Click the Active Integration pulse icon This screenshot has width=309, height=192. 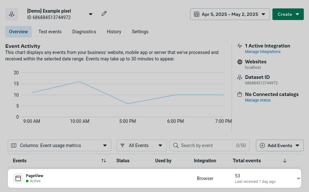(x=240, y=46)
